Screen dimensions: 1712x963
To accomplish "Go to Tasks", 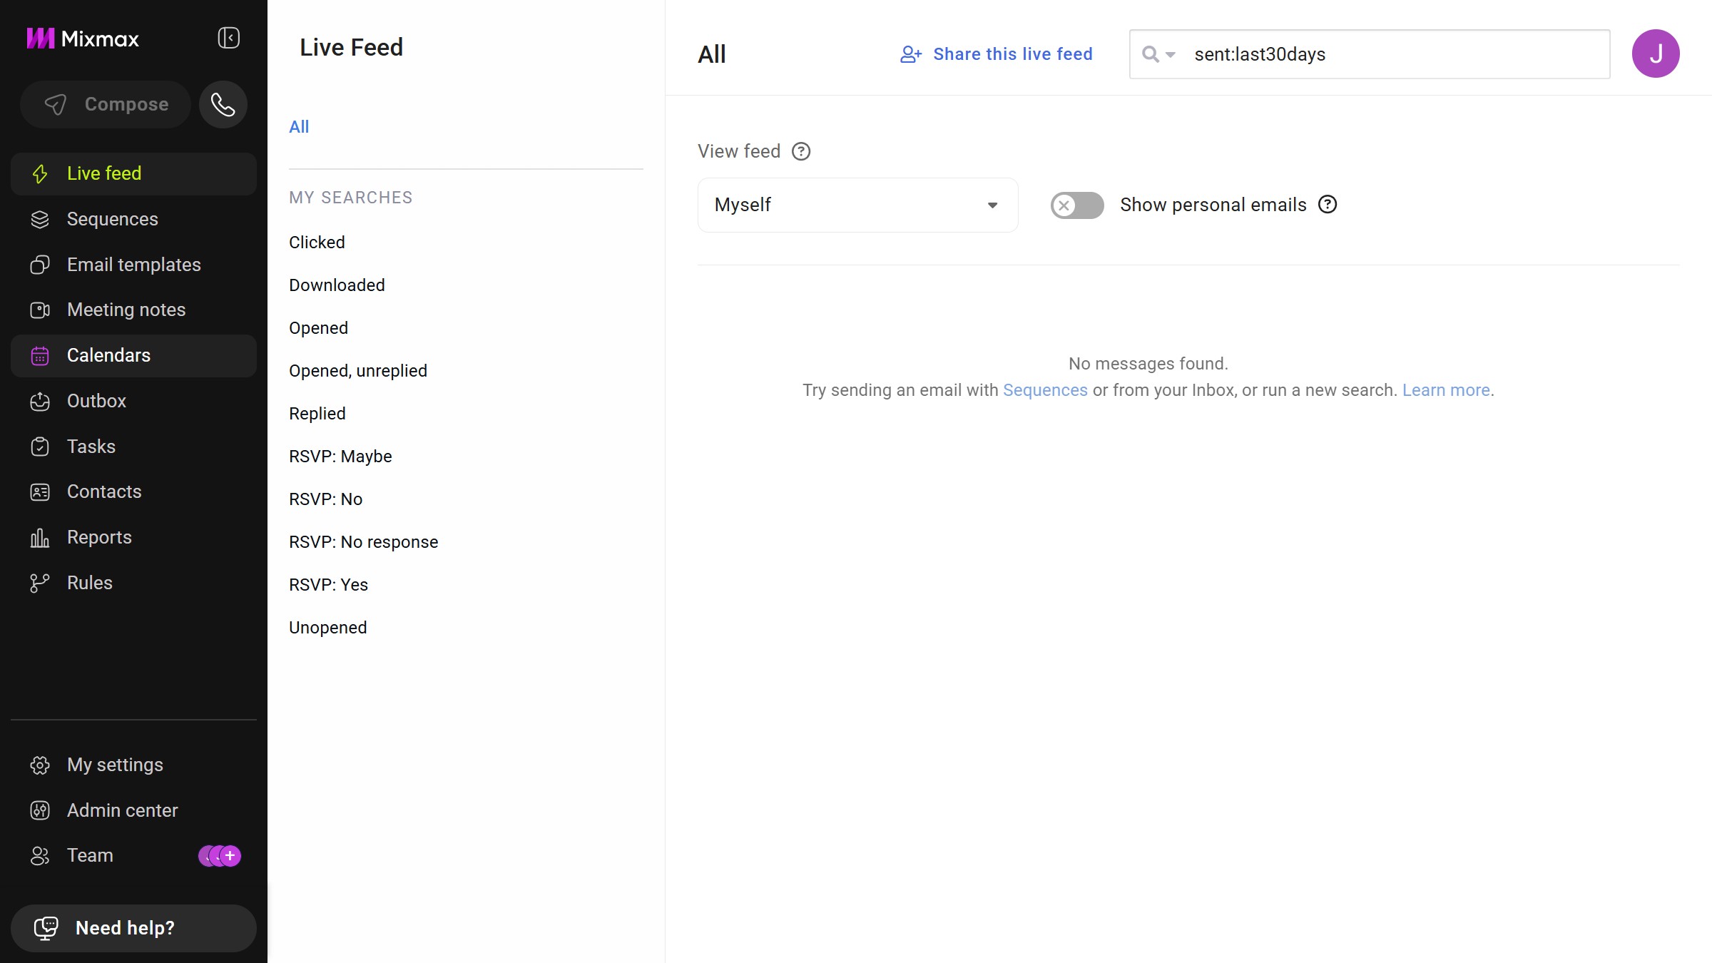I will [133, 447].
